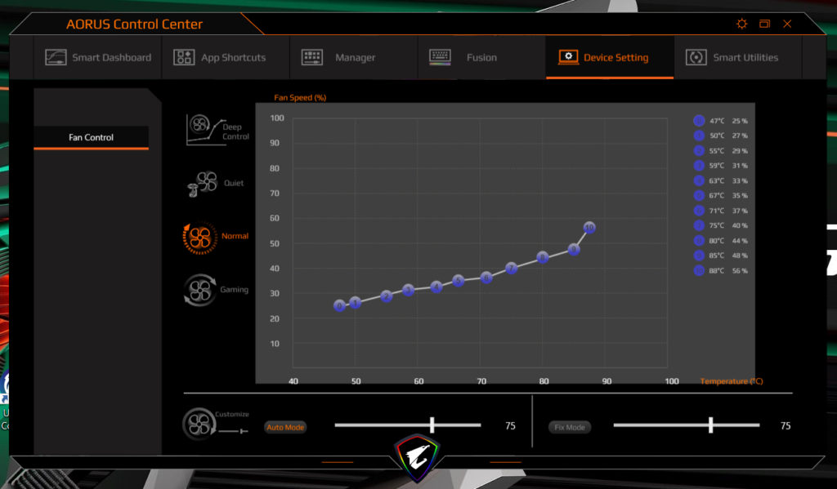837x489 pixels.
Task: Select the Normal fan mode icon
Action: click(200, 237)
